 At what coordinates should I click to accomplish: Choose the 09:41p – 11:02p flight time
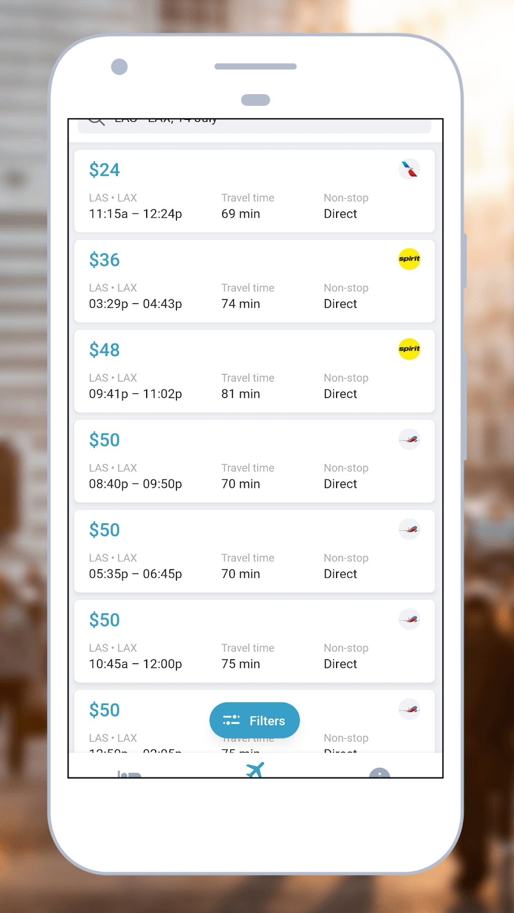point(136,394)
